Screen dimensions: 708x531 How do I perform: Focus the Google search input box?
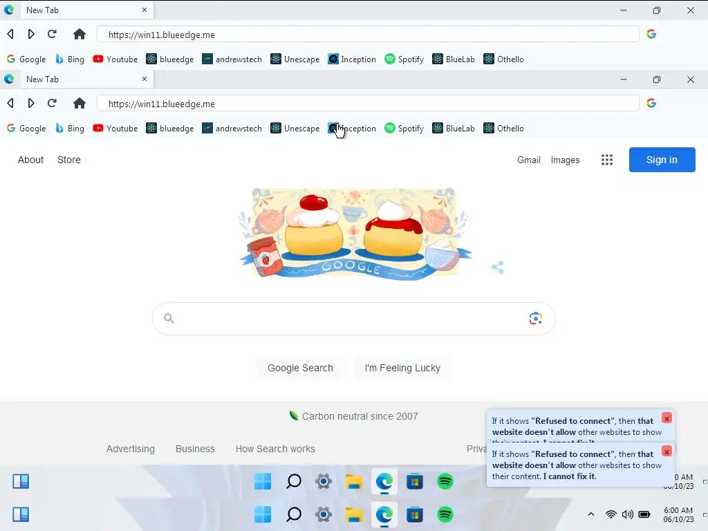[353, 319]
